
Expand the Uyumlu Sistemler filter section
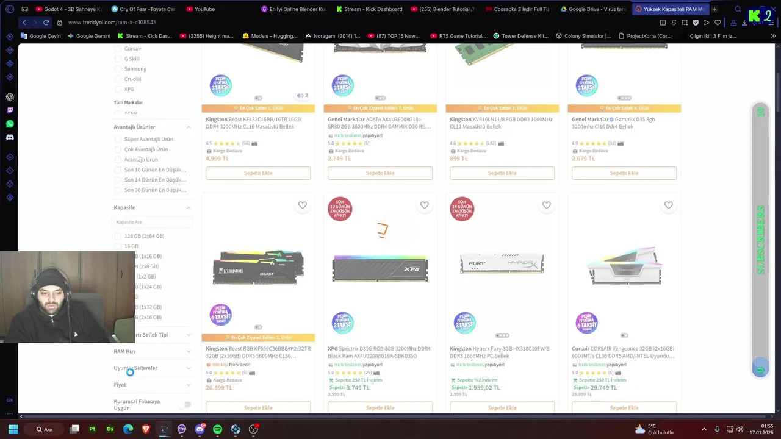pos(189,368)
